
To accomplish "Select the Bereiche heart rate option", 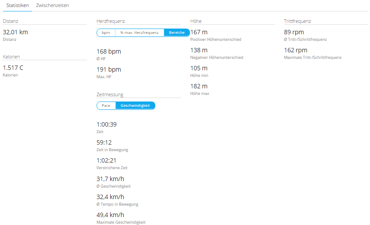I will (x=177, y=33).
